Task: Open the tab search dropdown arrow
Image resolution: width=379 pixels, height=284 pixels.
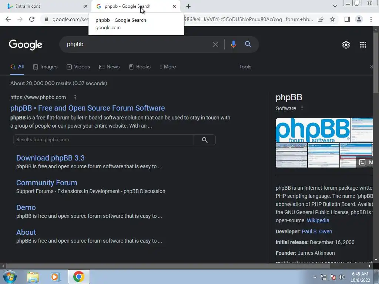Action: coord(335,6)
